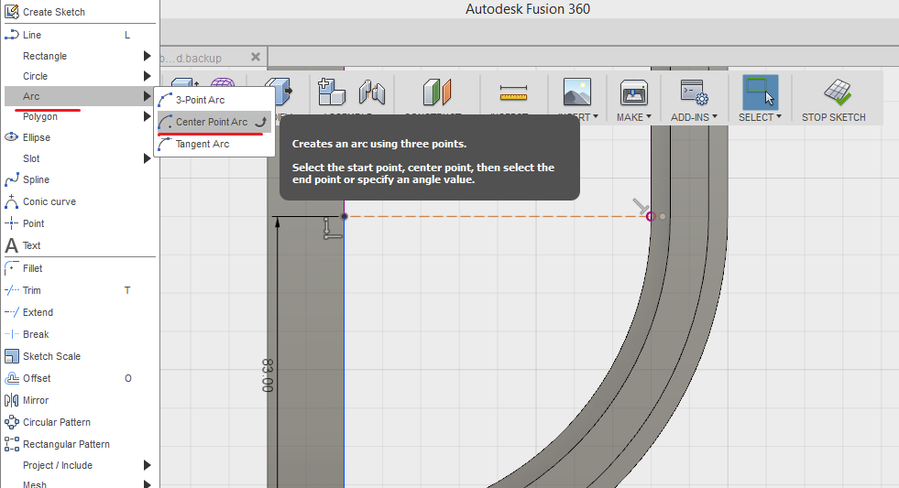
Task: Click the sketch point at dashed line start
Action: (x=344, y=216)
